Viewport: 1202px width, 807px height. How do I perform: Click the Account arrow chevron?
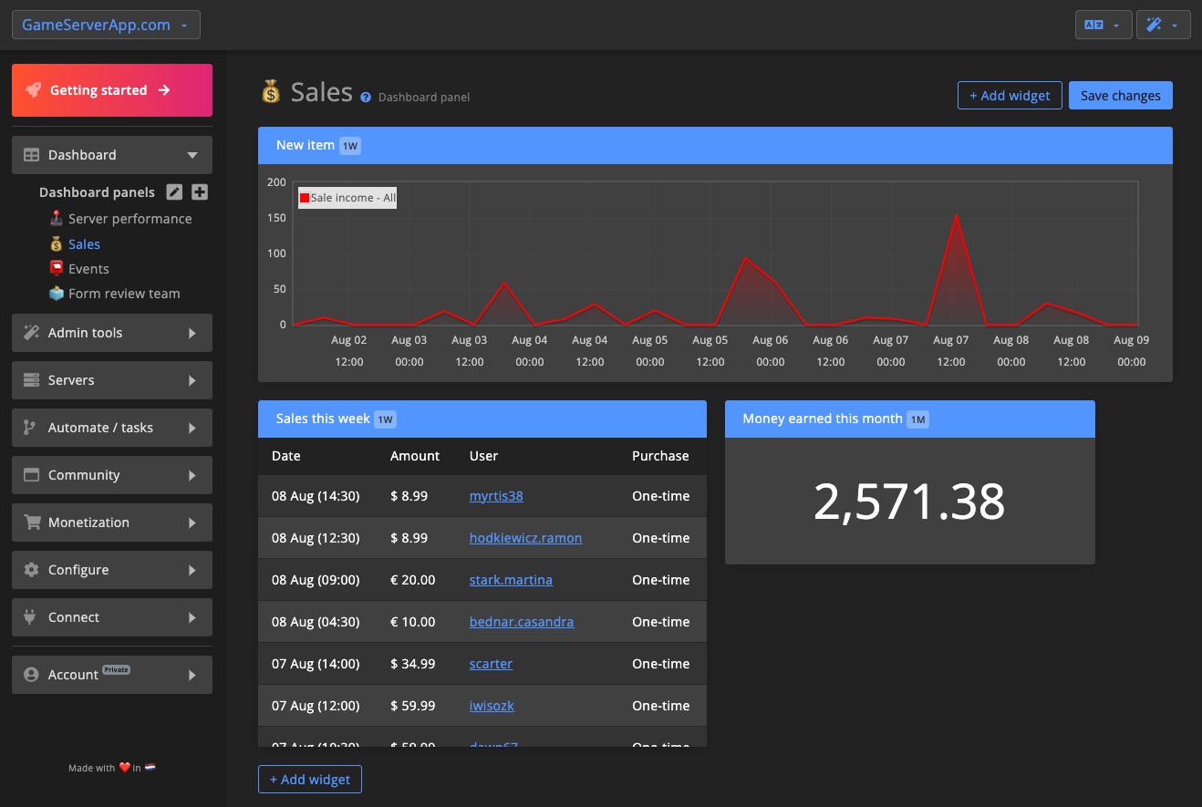coord(192,675)
